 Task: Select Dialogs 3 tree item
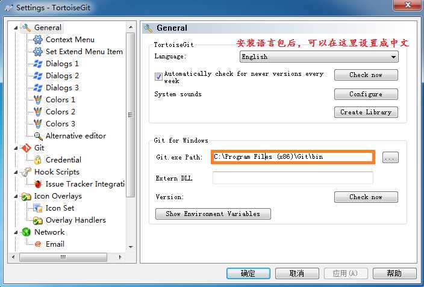coord(62,88)
